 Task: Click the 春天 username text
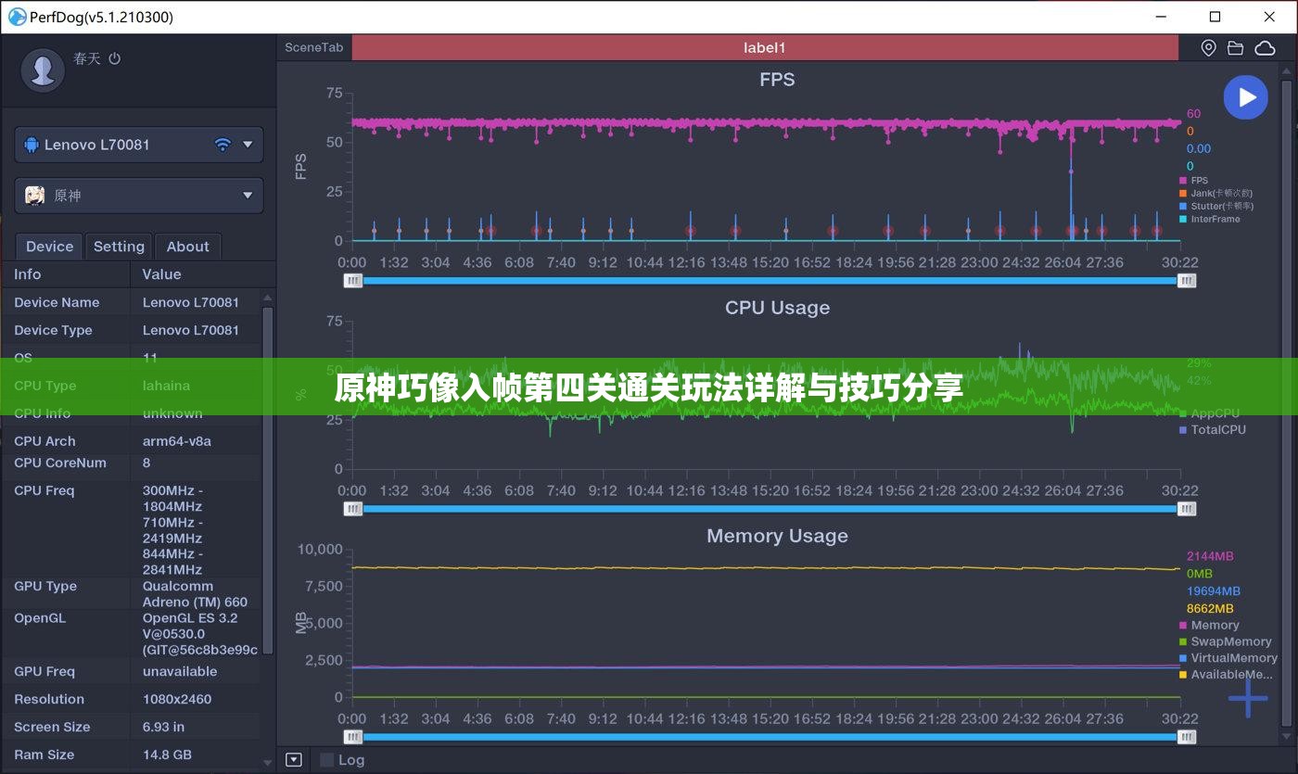coord(86,58)
